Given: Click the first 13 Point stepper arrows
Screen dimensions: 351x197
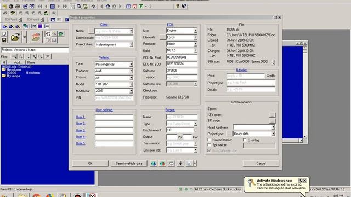Looking at the screenshot, I should click(x=20, y=20).
